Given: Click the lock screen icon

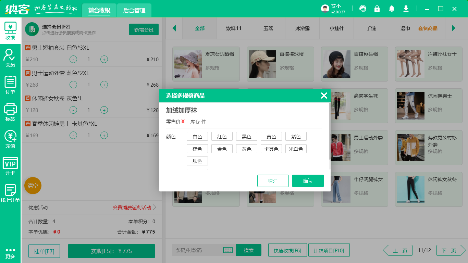Looking at the screenshot, I should [x=377, y=9].
